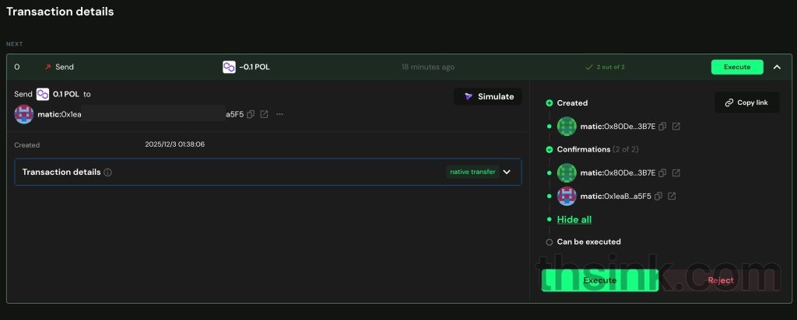Click the green Confirmations check icon
The height and width of the screenshot is (320, 797).
pyautogui.click(x=549, y=150)
